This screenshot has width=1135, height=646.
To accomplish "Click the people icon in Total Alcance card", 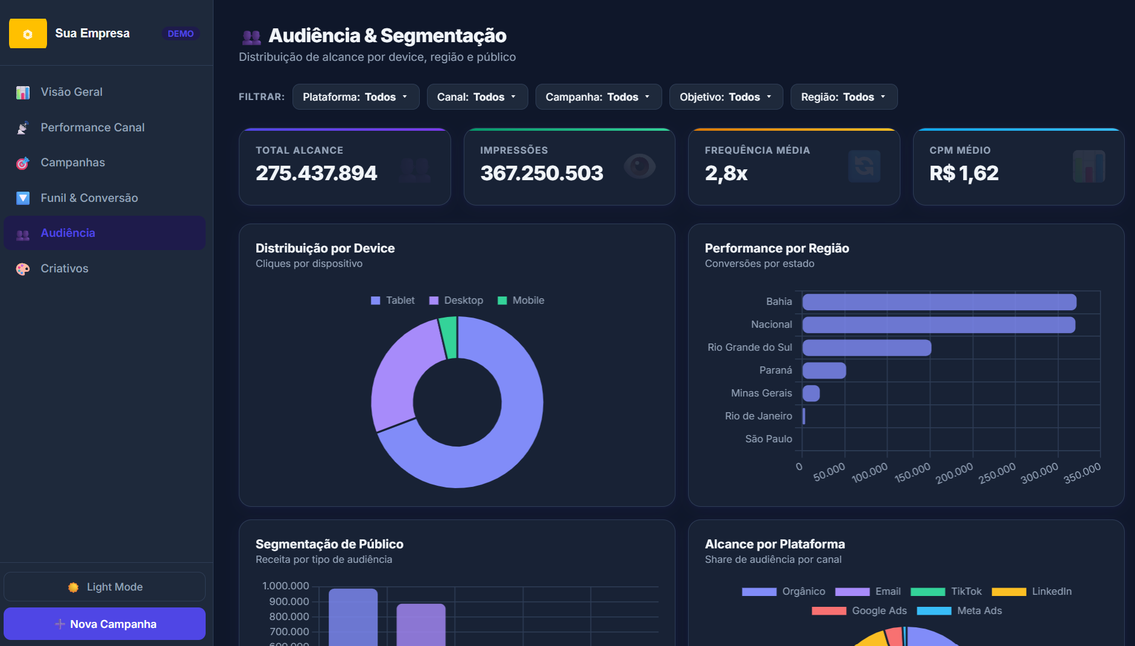I will click(415, 170).
